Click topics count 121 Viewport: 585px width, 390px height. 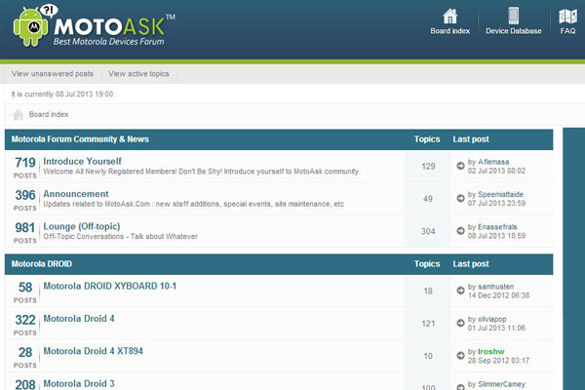tap(428, 323)
